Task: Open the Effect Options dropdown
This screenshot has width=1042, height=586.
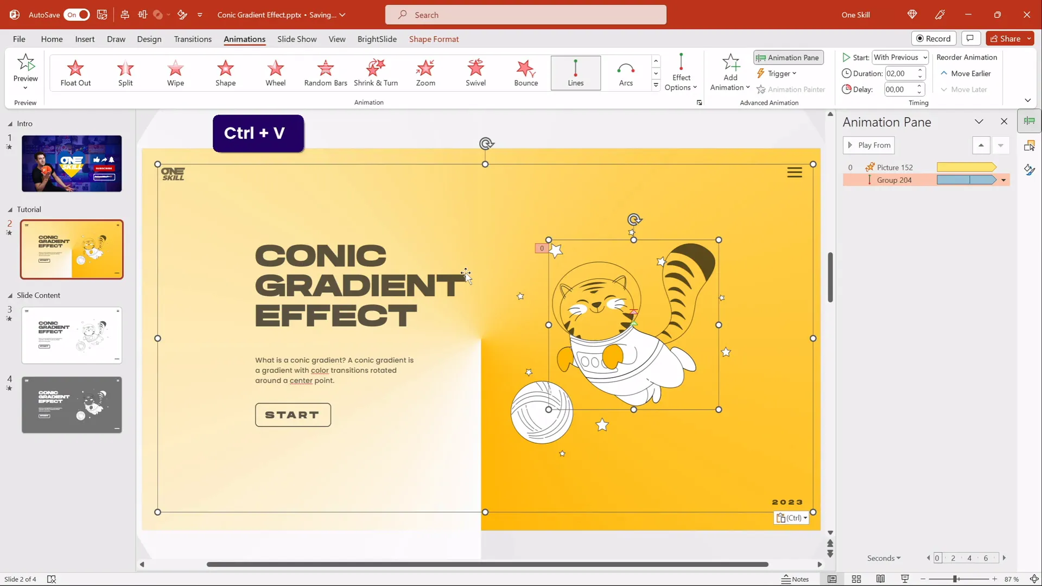Action: 681,73
